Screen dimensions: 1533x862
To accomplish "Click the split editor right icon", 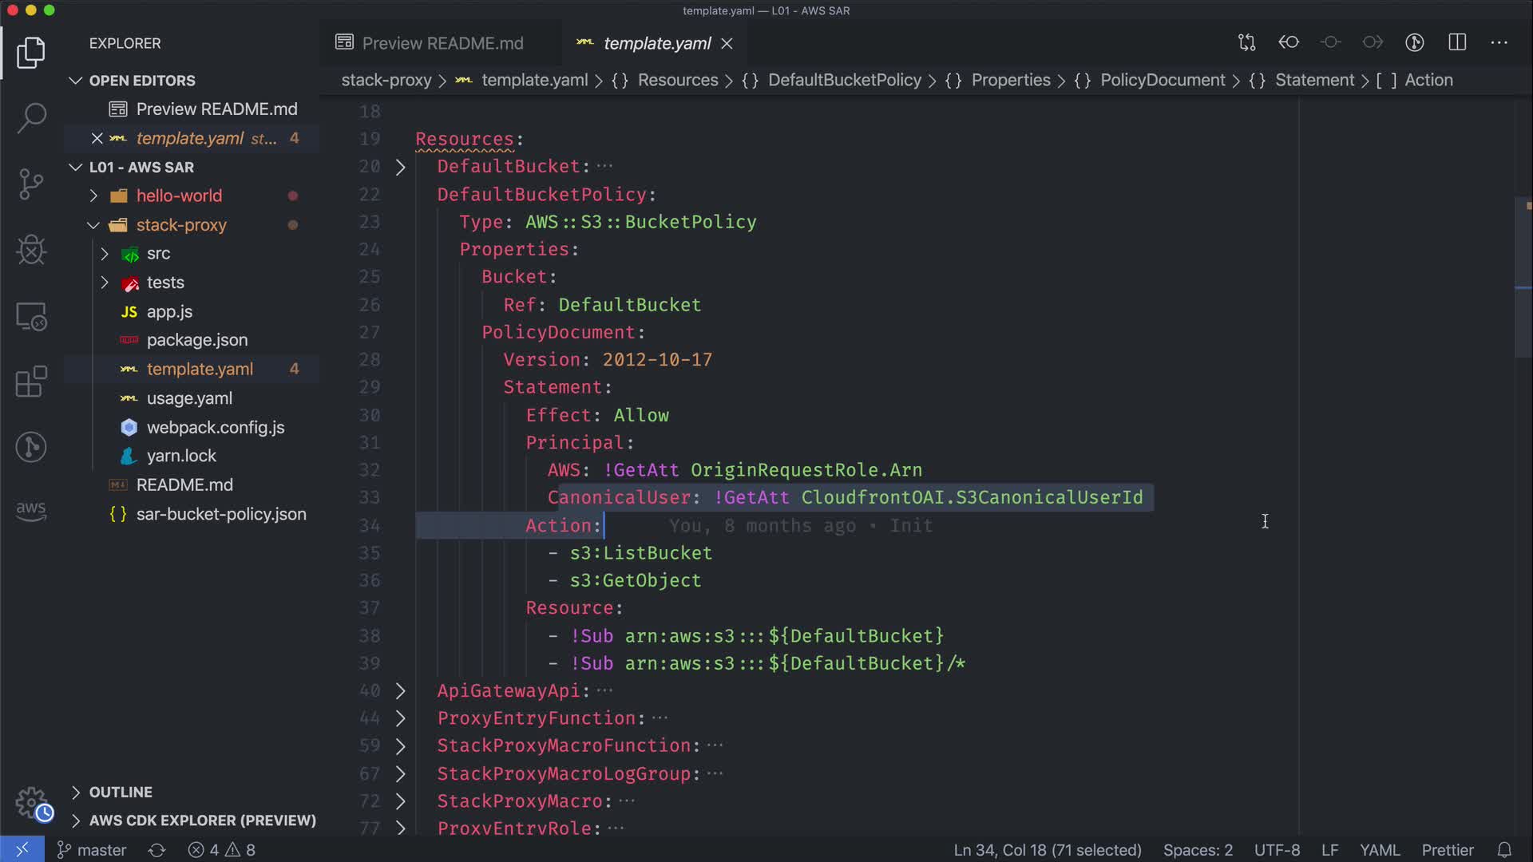I will coord(1457,42).
